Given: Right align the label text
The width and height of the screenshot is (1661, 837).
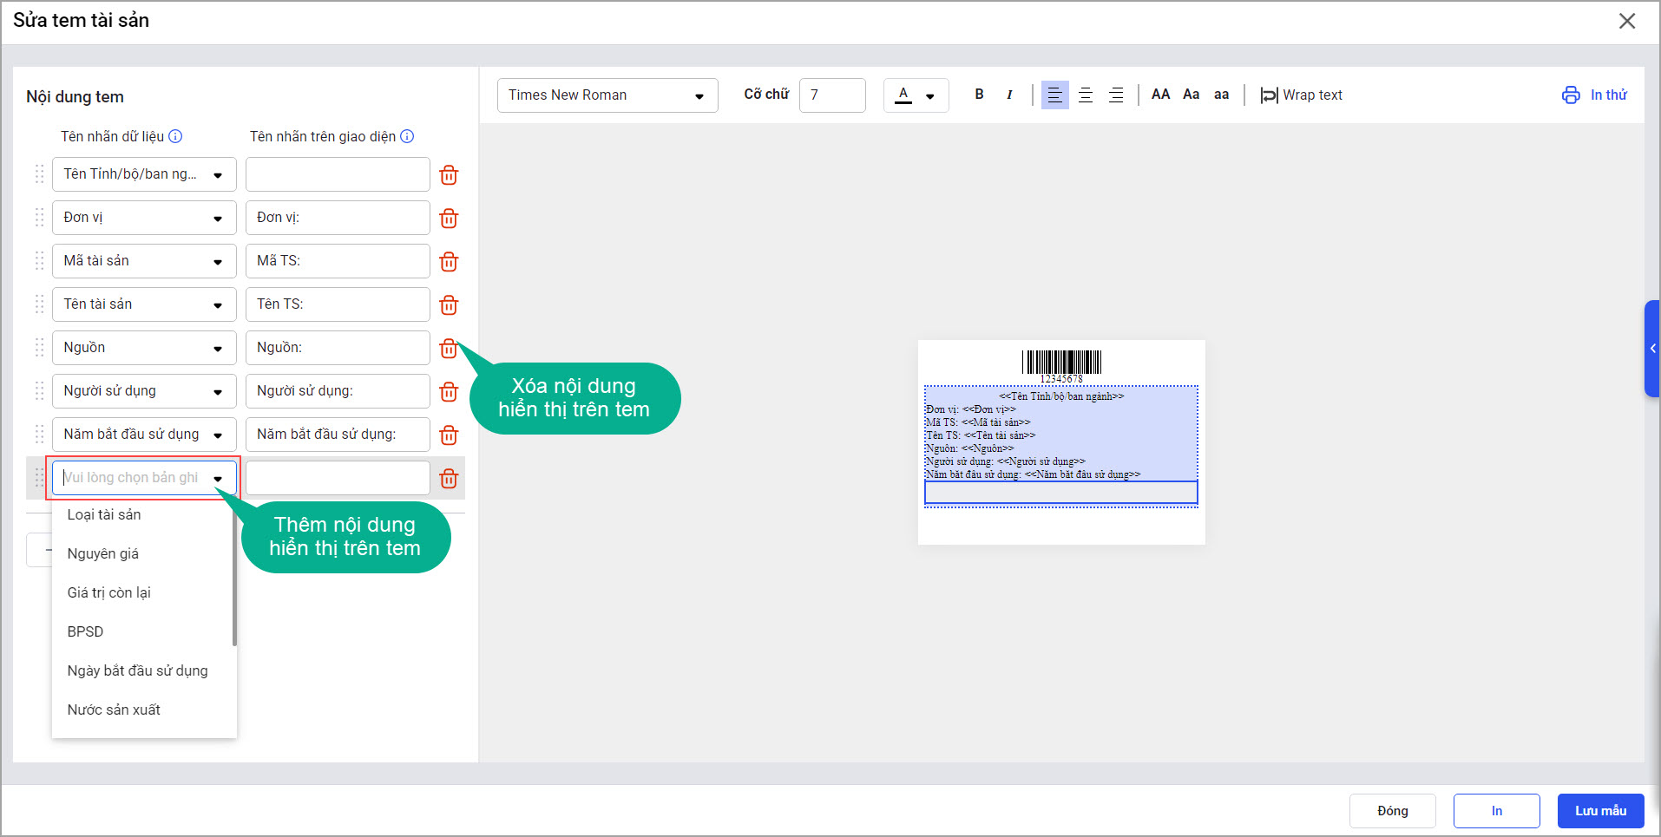Looking at the screenshot, I should 1116,95.
